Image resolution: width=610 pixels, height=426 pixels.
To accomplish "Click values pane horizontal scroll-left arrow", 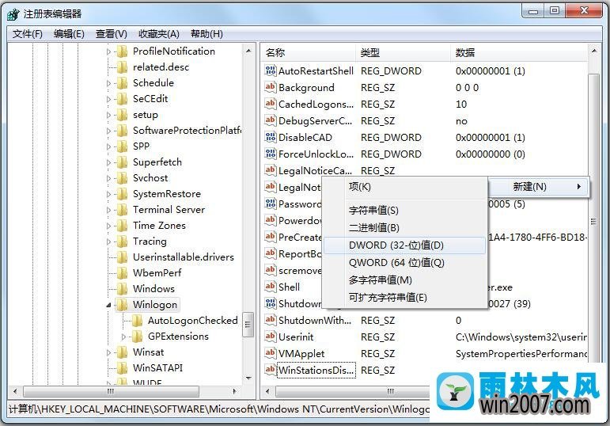I will pos(267,391).
